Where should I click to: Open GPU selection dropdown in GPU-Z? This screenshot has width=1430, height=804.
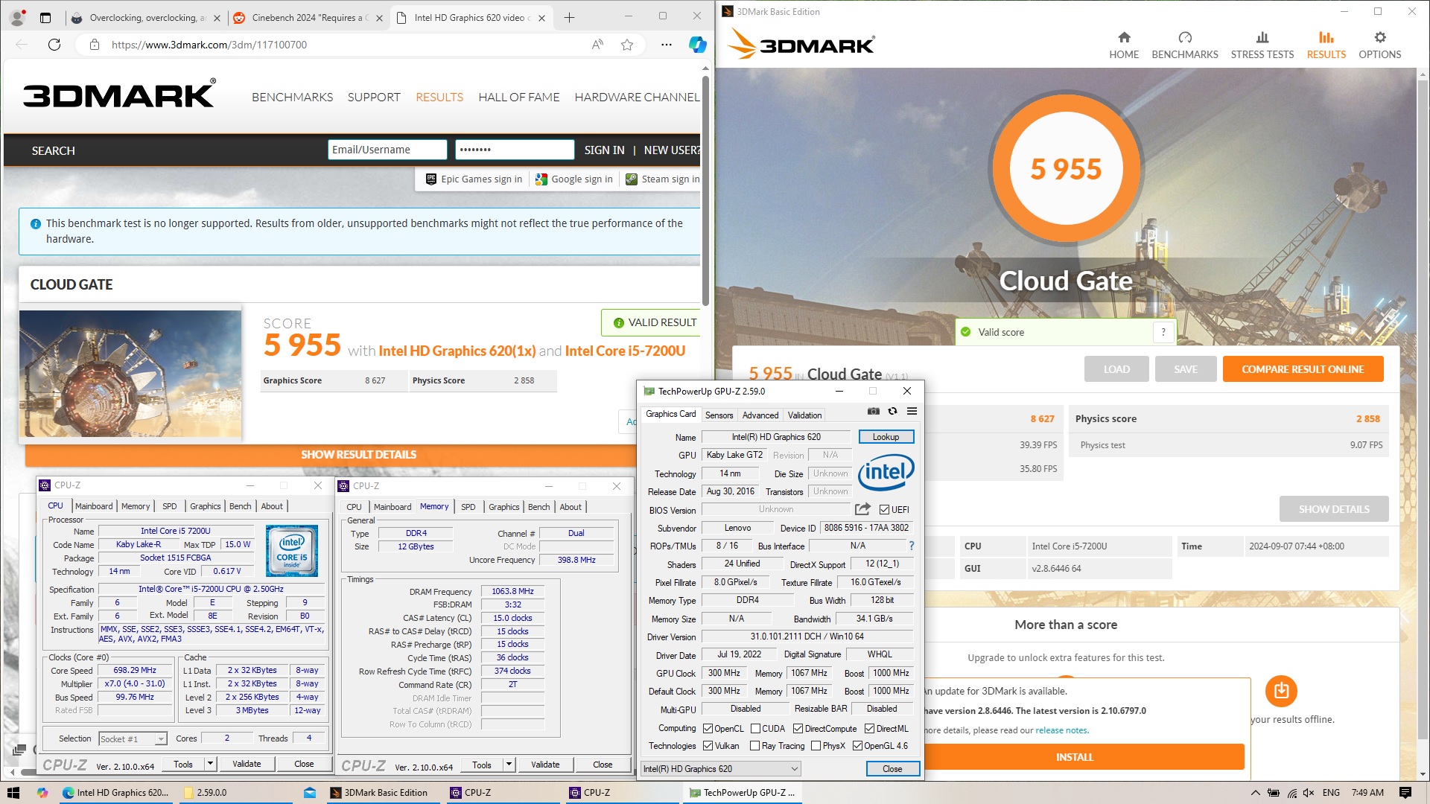pyautogui.click(x=720, y=769)
